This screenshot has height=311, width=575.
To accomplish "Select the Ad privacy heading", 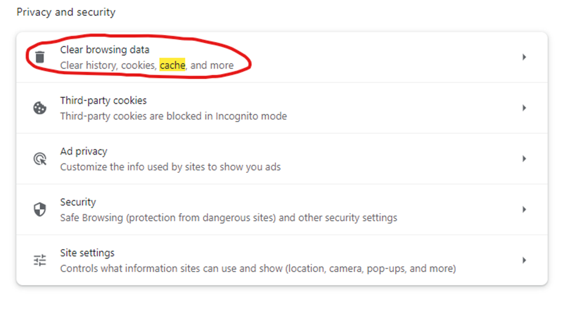I will click(84, 152).
